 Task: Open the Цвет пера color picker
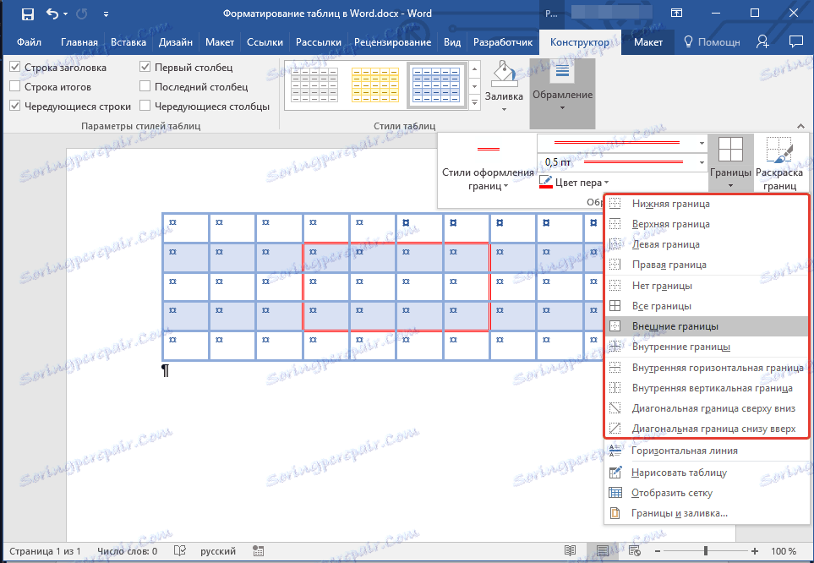click(x=574, y=183)
